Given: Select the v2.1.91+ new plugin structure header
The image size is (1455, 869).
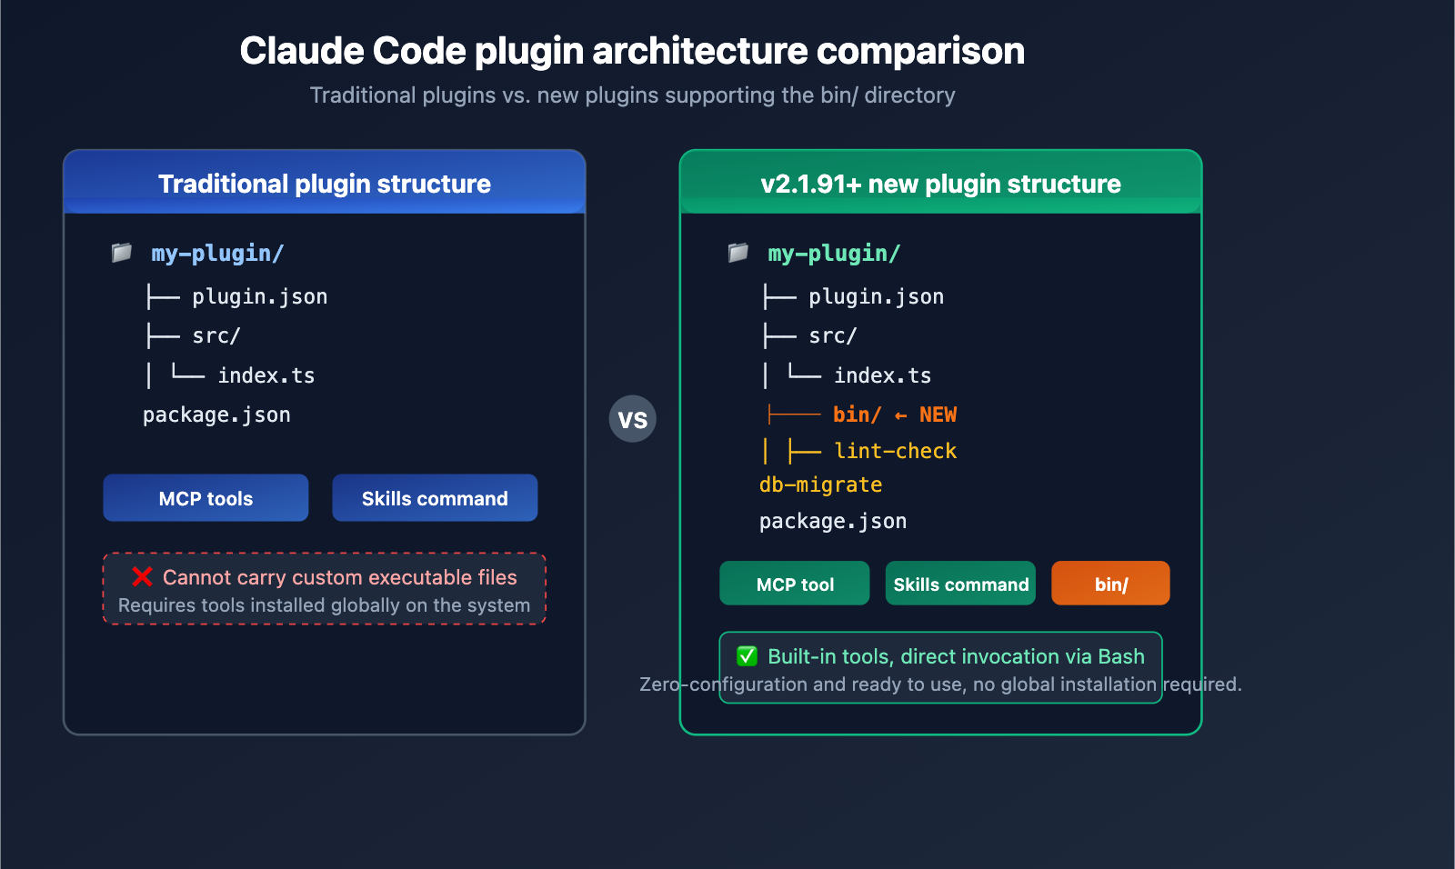Looking at the screenshot, I should click(x=940, y=184).
